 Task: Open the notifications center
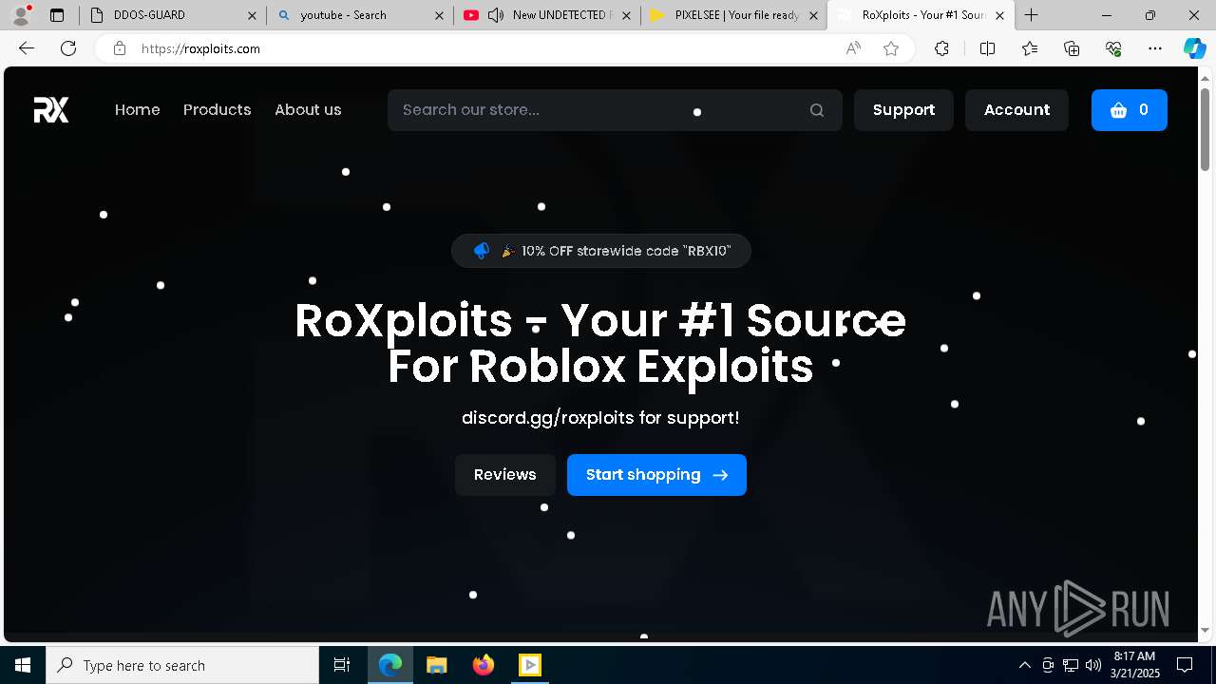click(1185, 665)
